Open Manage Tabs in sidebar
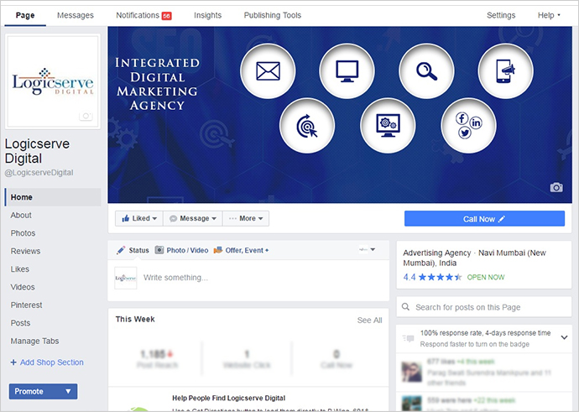579x412 pixels. tap(34, 341)
